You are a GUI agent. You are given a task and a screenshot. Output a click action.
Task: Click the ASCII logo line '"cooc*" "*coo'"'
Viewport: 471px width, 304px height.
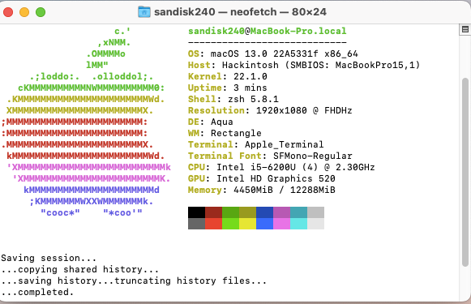tap(92, 212)
